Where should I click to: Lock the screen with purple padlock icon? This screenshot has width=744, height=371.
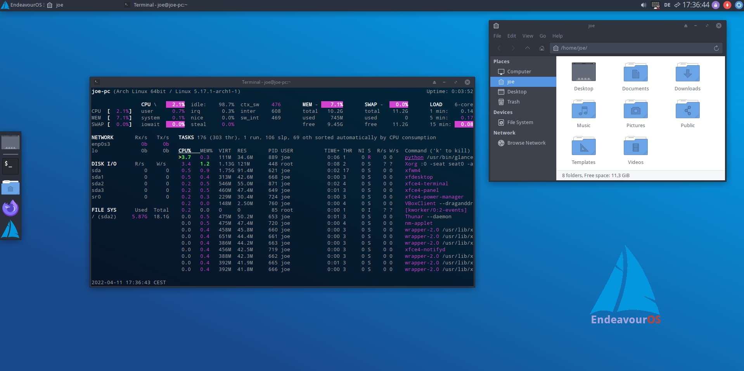click(x=716, y=5)
